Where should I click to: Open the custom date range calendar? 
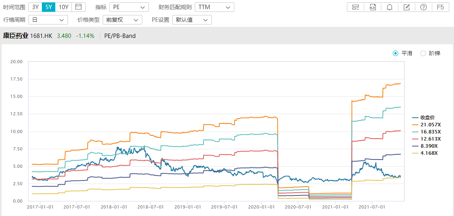79,7
